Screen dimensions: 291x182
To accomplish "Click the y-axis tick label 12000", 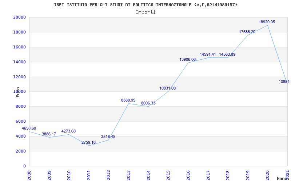I will click(x=20, y=77).
